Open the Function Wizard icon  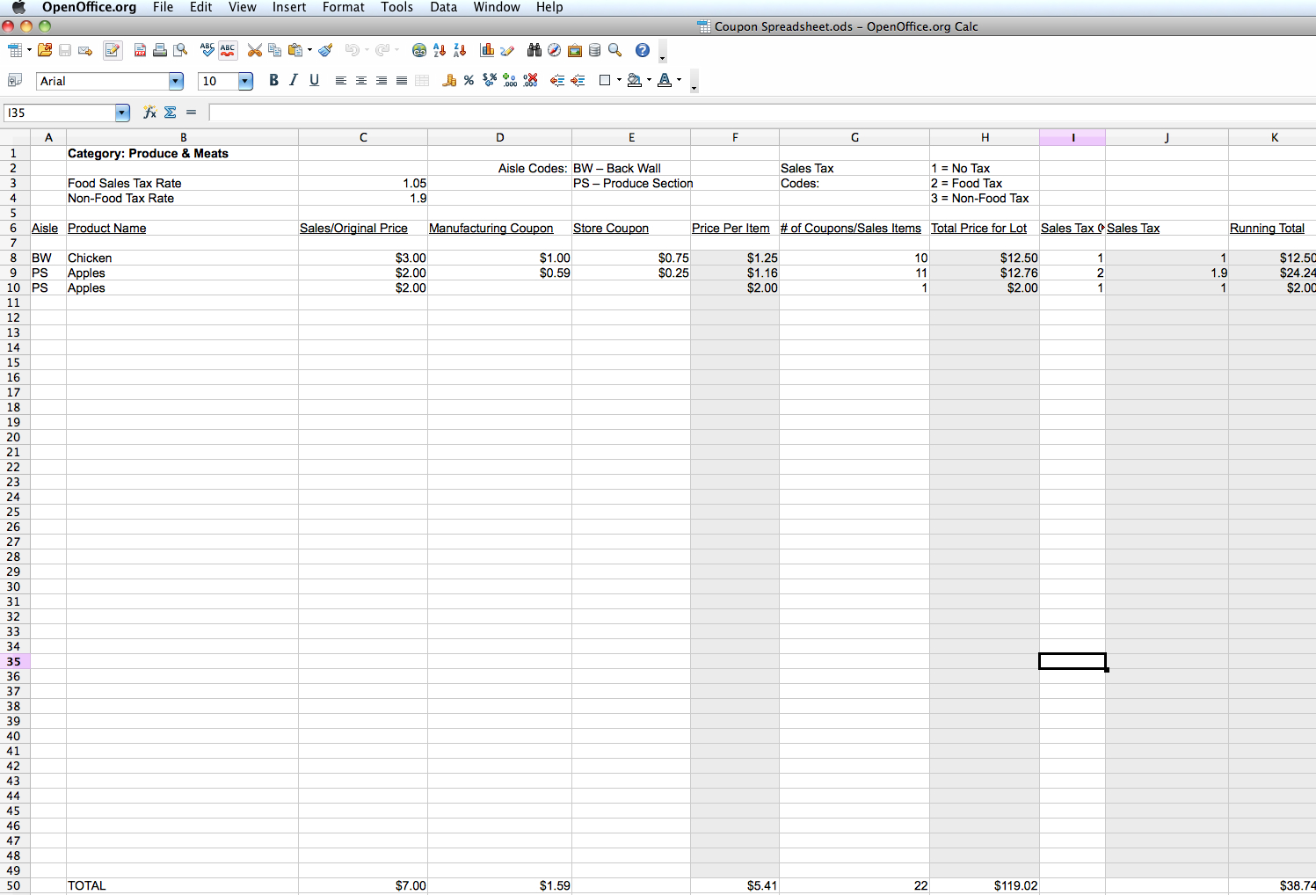149,113
